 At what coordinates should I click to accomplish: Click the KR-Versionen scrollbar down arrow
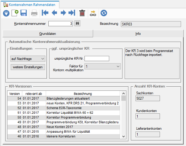pos(124,136)
